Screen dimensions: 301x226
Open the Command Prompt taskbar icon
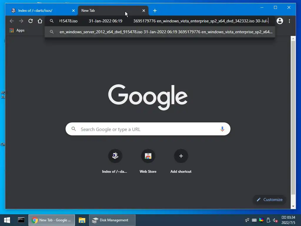pyautogui.click(x=21, y=220)
